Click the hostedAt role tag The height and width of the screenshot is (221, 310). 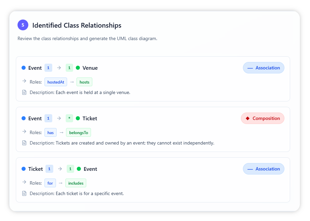56,82
